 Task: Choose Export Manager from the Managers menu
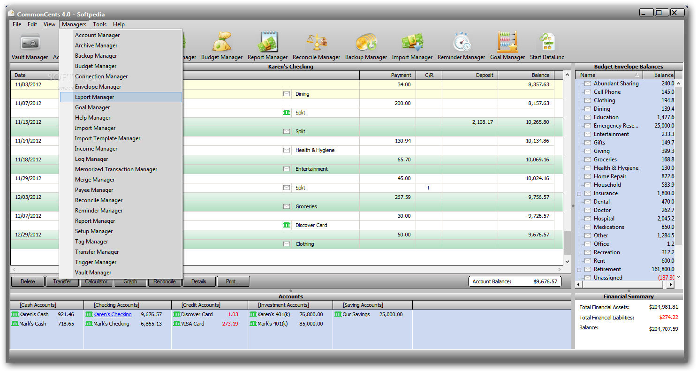click(x=121, y=97)
